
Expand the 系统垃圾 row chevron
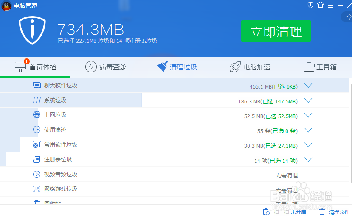pyautogui.click(x=308, y=100)
